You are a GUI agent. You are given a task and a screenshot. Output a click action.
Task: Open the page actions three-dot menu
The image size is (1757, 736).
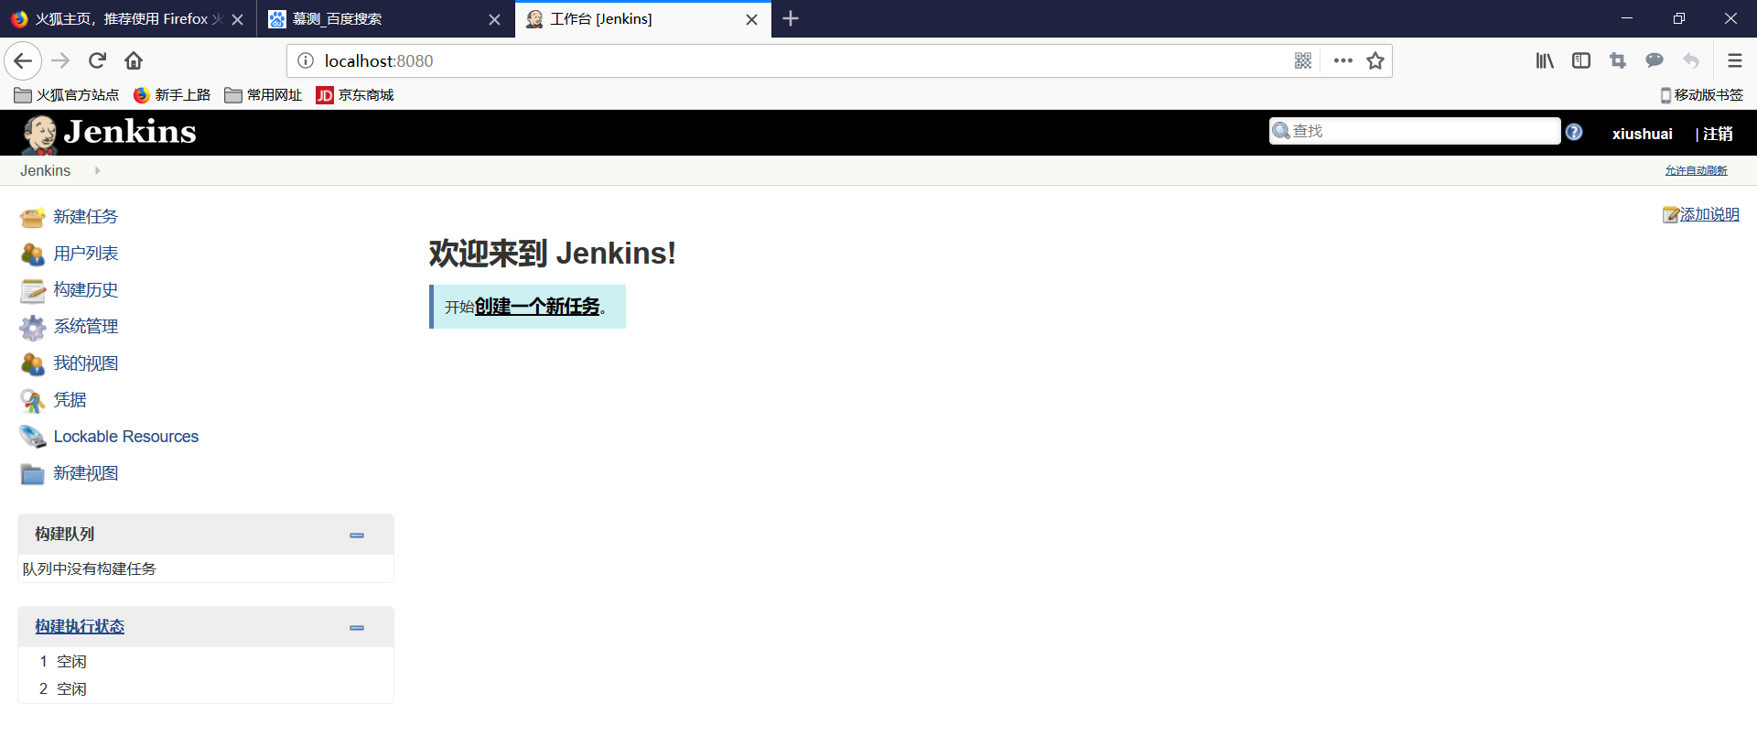pos(1343,60)
